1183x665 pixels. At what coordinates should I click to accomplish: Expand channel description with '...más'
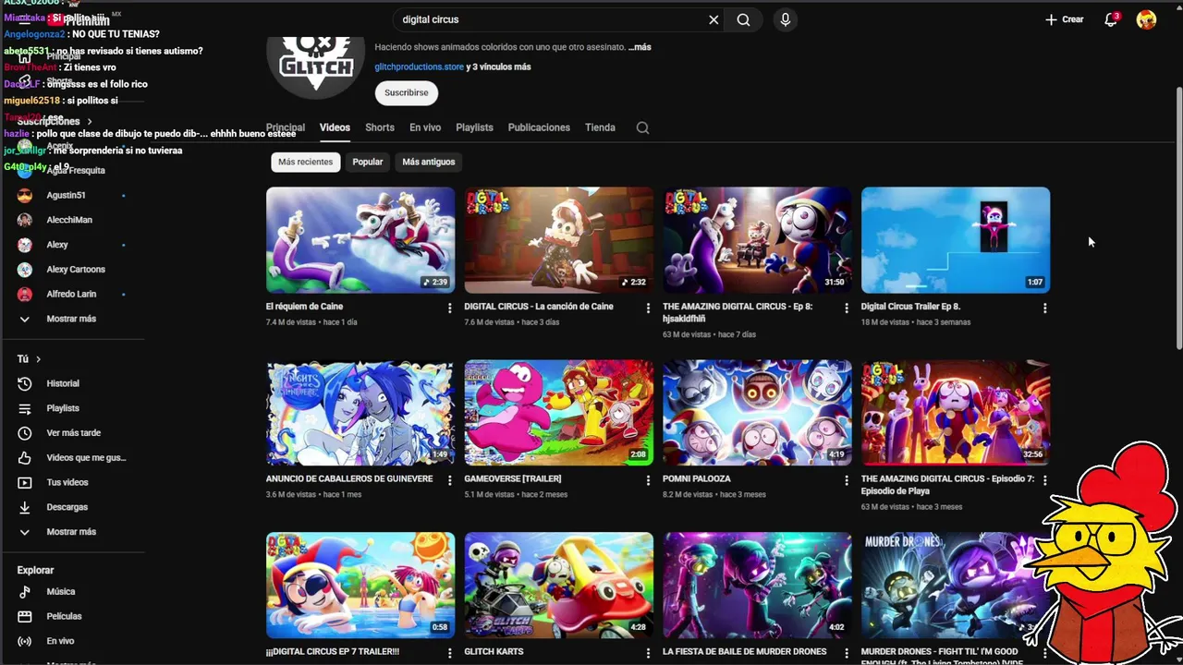coord(640,47)
